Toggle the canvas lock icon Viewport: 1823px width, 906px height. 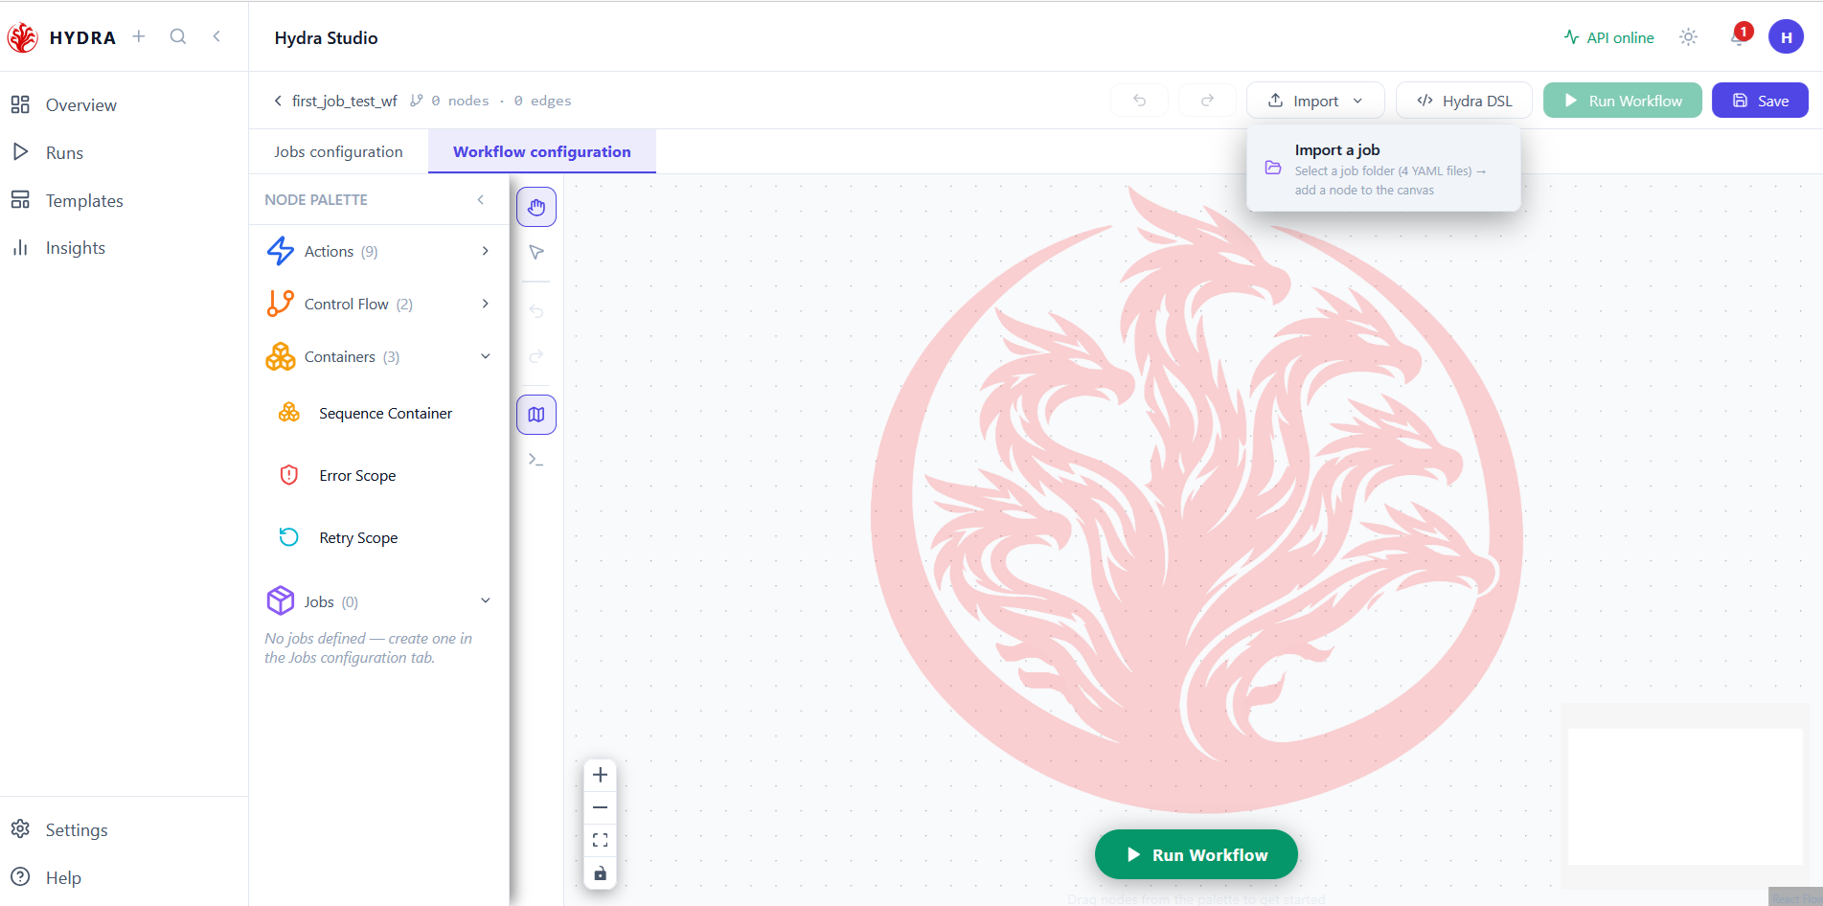point(600,873)
